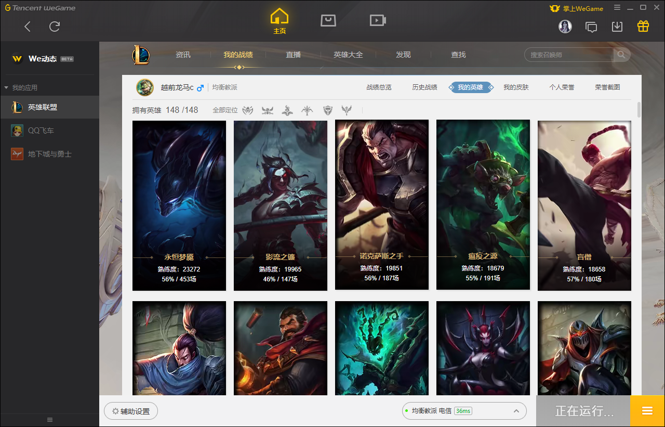View the 我的皮肤 sub-tab

click(516, 87)
